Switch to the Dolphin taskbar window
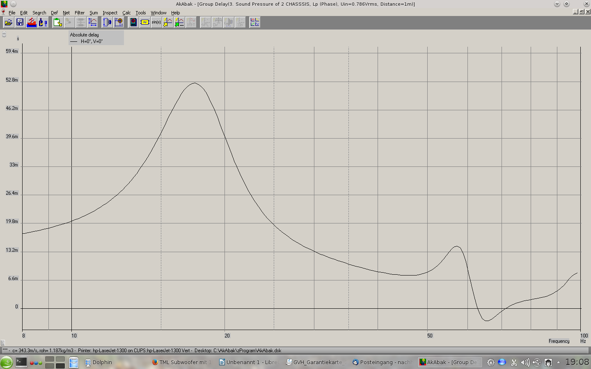 click(98, 362)
